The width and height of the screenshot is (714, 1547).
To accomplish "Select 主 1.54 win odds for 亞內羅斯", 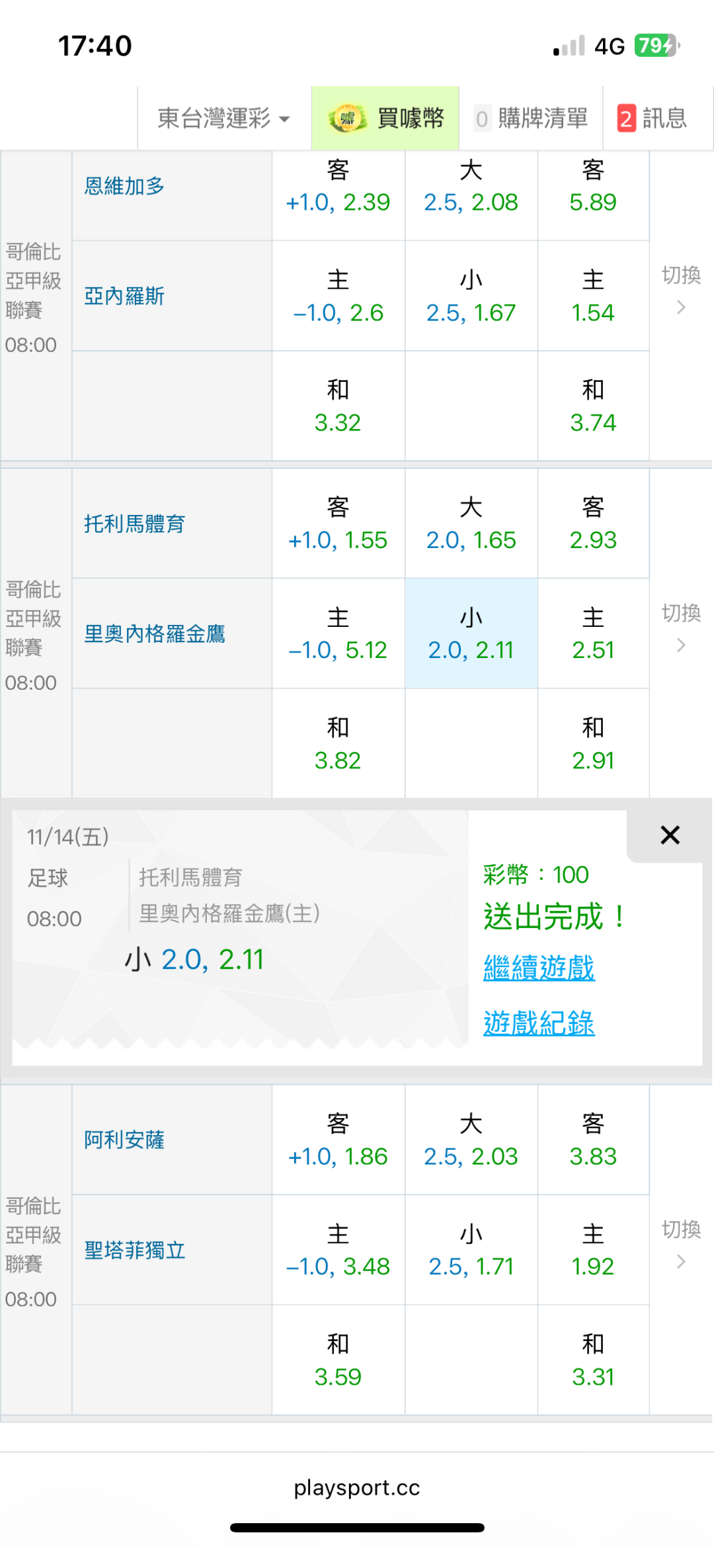I will (593, 297).
